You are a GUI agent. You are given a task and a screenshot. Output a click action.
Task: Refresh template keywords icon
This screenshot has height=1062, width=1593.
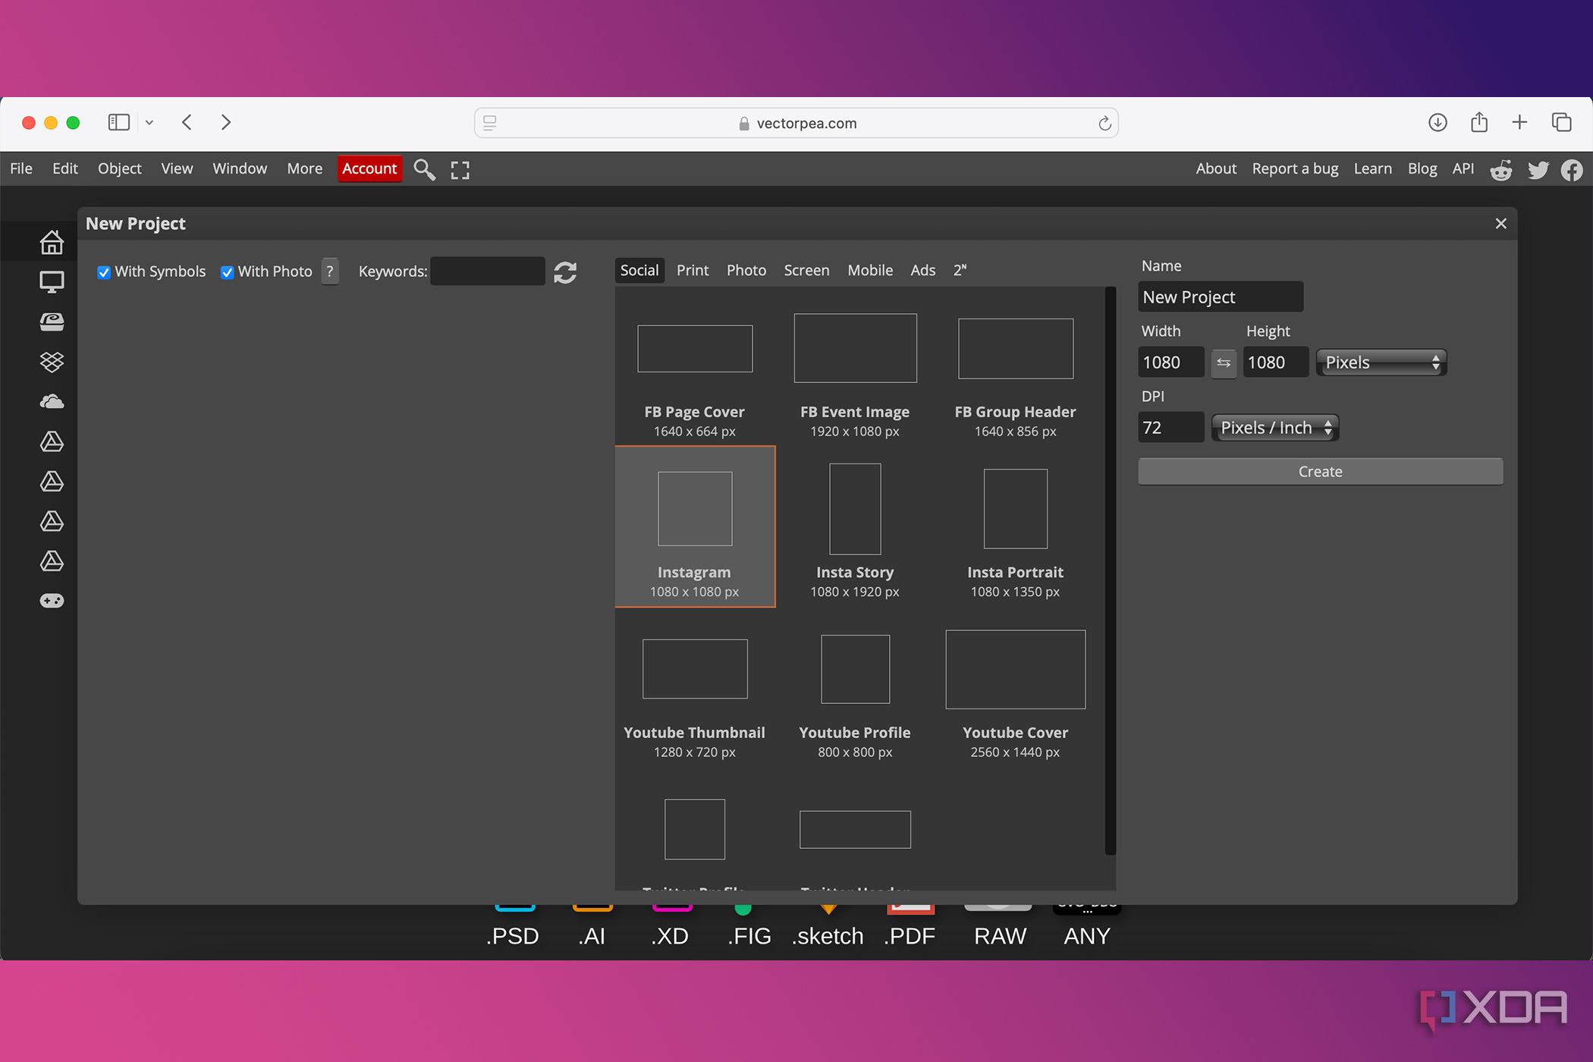pos(565,272)
